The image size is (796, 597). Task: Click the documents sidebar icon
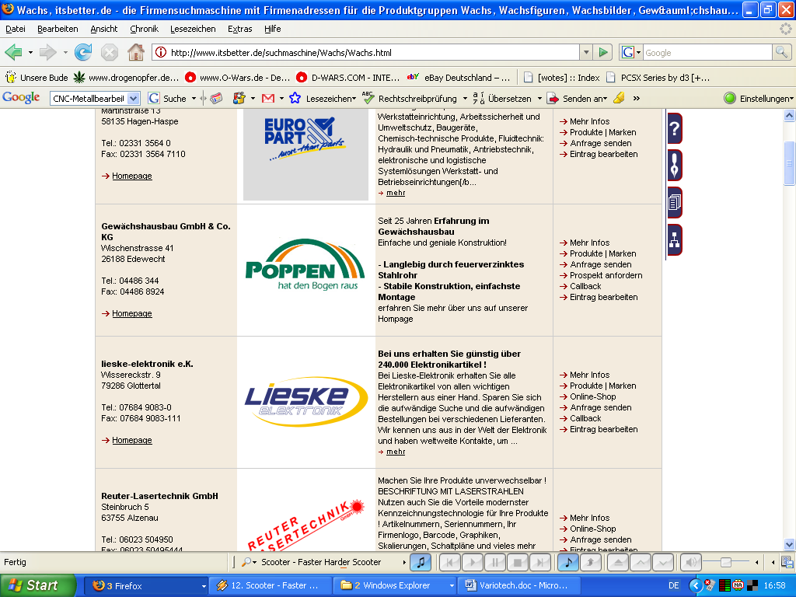click(x=674, y=203)
